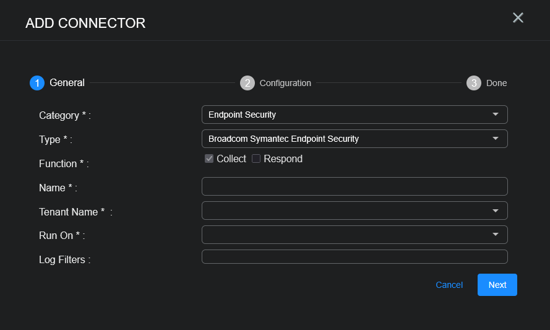Image resolution: width=550 pixels, height=330 pixels.
Task: Click the Cancel link
Action: tap(449, 285)
